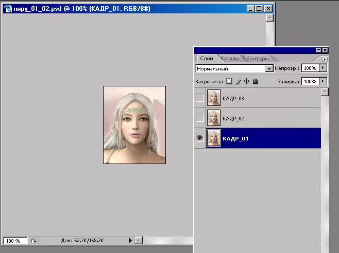Click the Док: 52,7K/158,2K status text
339x253 pixels.
click(x=82, y=241)
